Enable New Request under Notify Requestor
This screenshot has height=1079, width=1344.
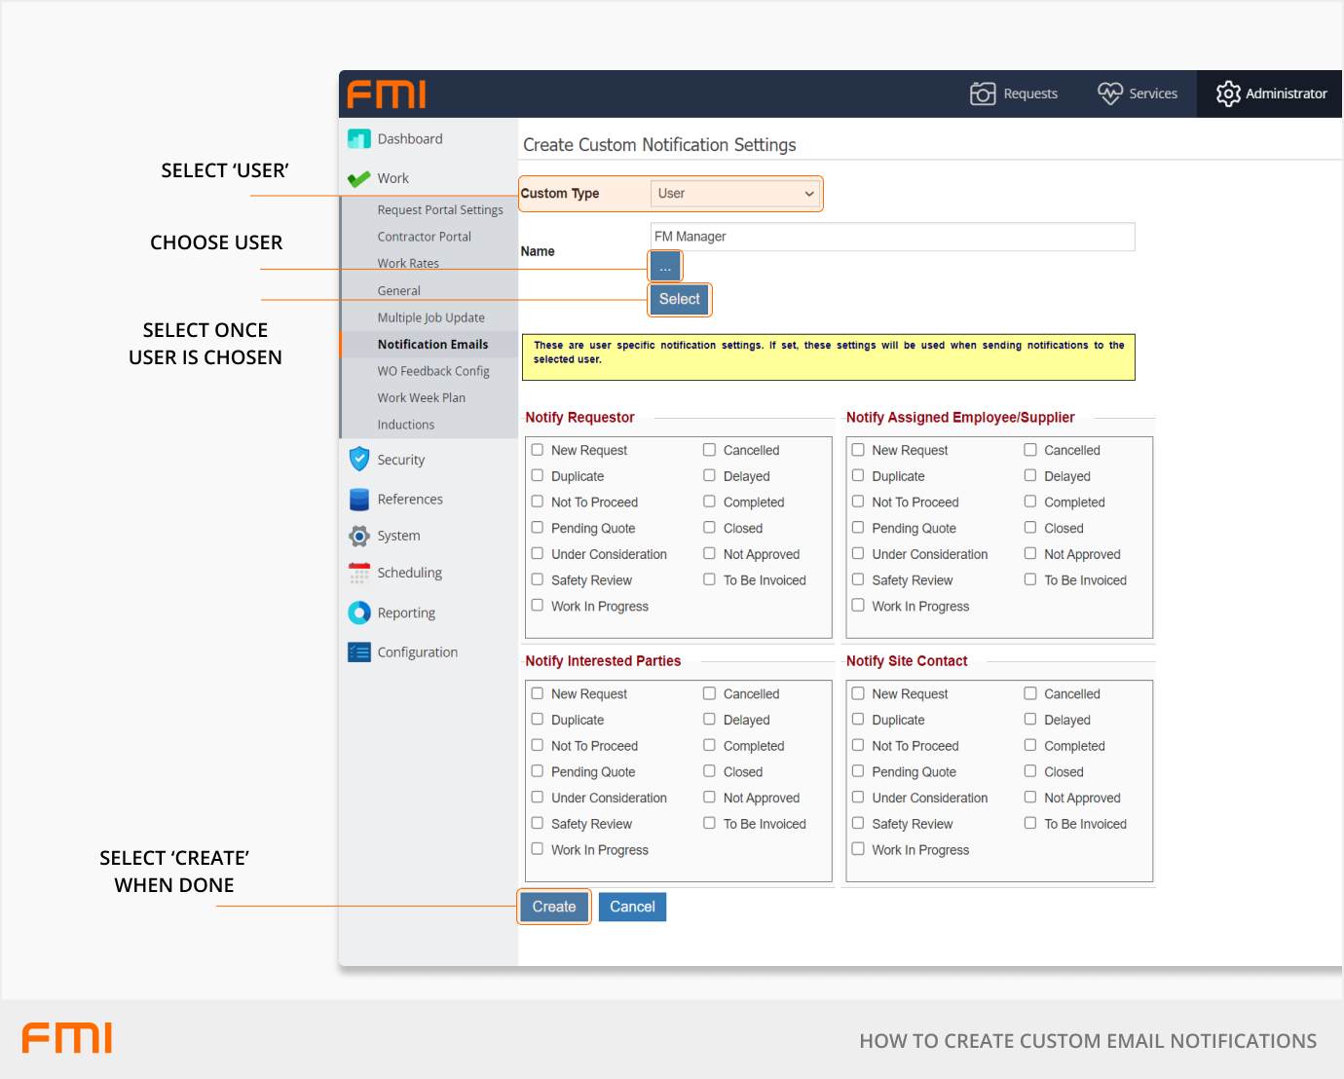coord(538,450)
